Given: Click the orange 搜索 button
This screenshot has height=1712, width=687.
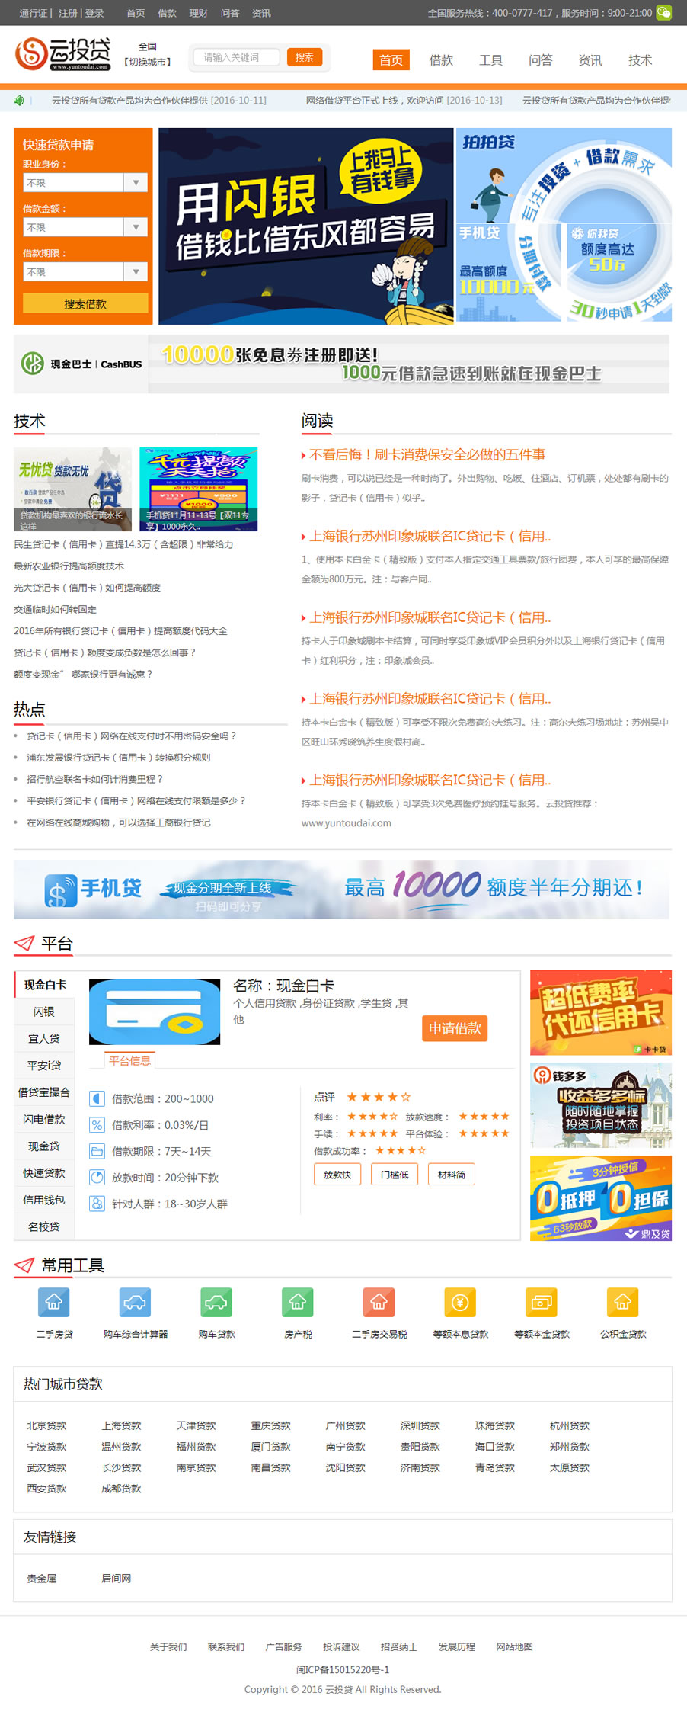Looking at the screenshot, I should click(305, 57).
